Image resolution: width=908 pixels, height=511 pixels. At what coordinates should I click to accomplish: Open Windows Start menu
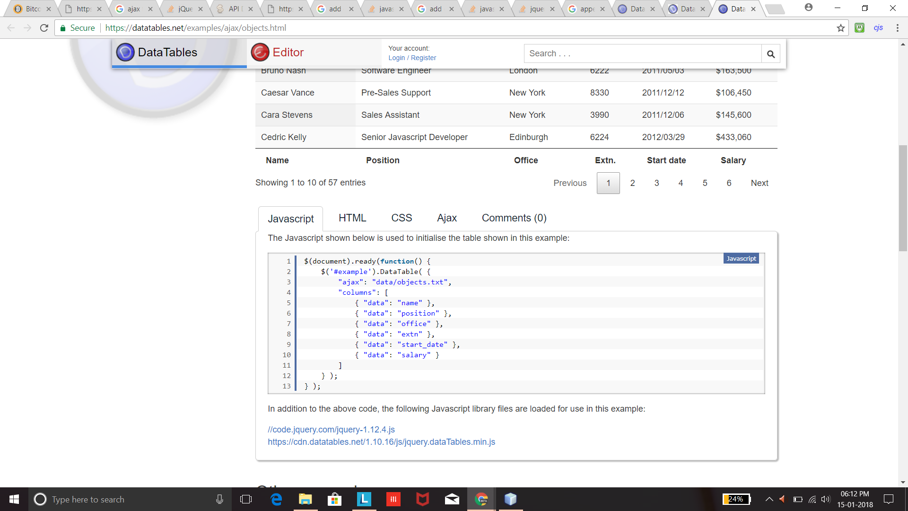(14, 499)
